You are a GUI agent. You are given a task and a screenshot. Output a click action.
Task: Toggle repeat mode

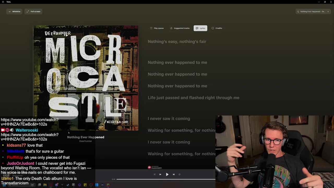point(180,174)
